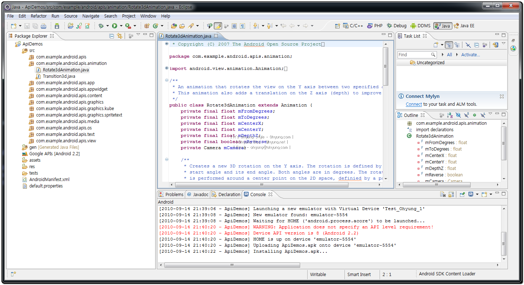Screen dimensions: 524x285
Task: Click the New Task icon in Task List
Action: click(436, 45)
